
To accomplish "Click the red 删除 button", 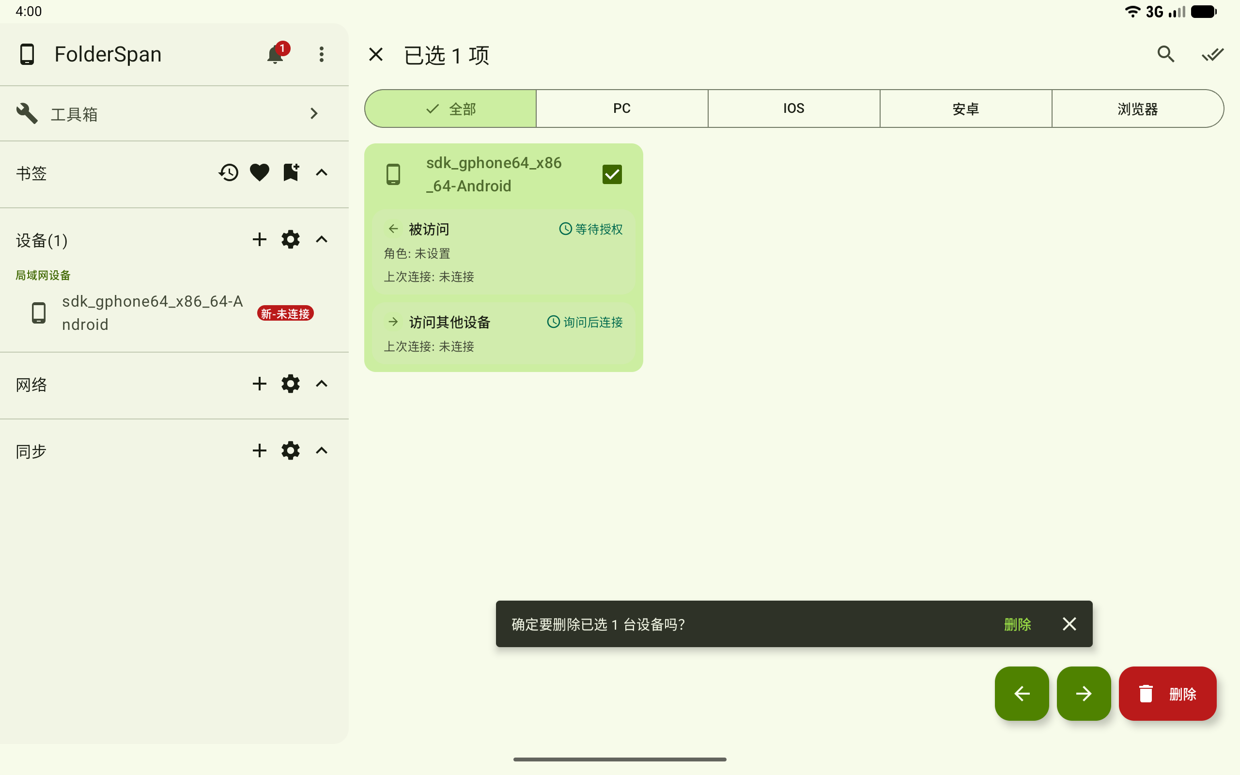I will tap(1167, 694).
